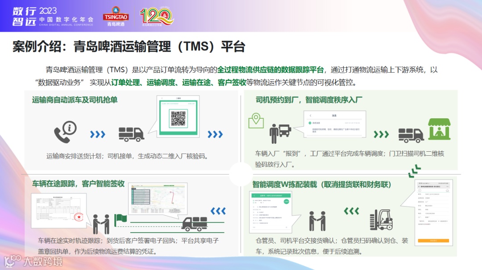Image resolution: width=482 pixels, height=270 pixels.
Task: Click the handshake icon near the forklift
Action: (x=317, y=221)
